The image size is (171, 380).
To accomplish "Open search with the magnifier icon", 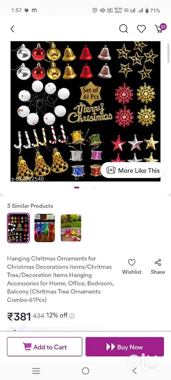I will coord(123,29).
